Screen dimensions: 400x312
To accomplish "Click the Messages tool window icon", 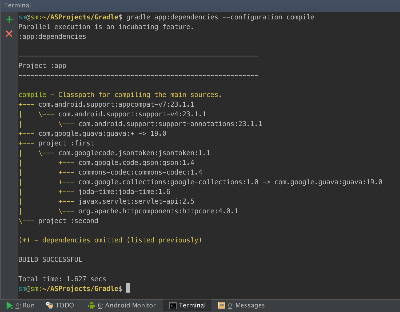I will point(222,305).
